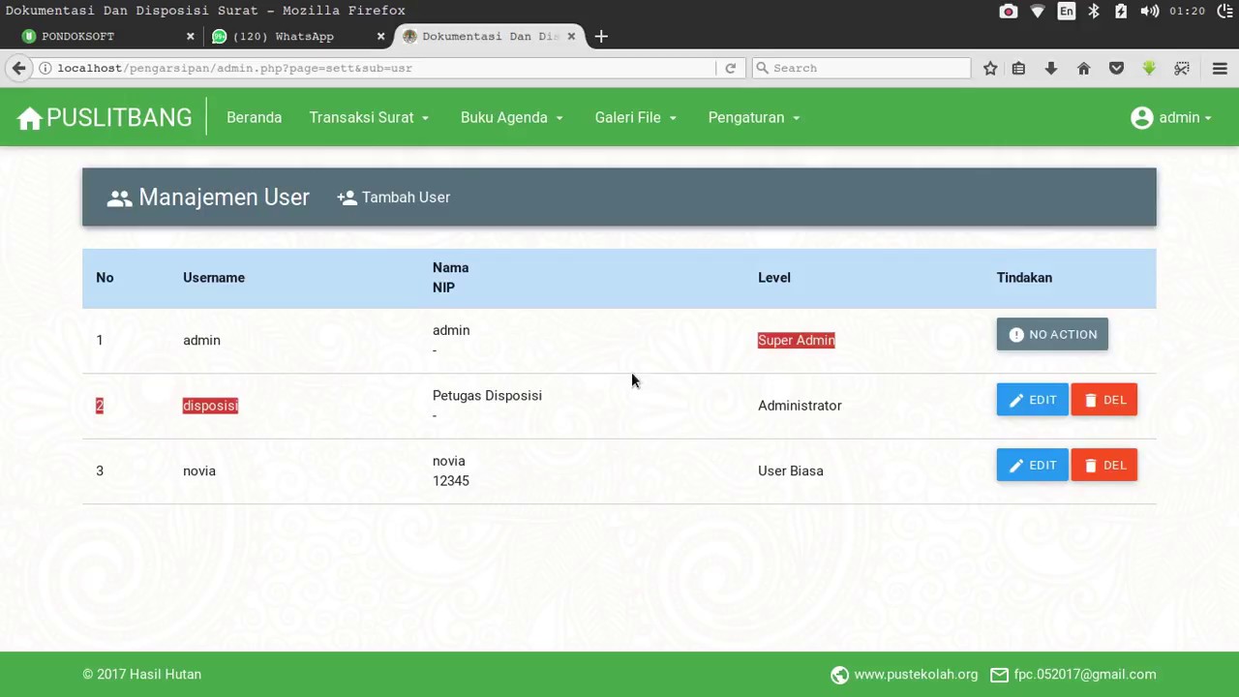
Task: Close the WhatsApp tab
Action: [x=380, y=37]
